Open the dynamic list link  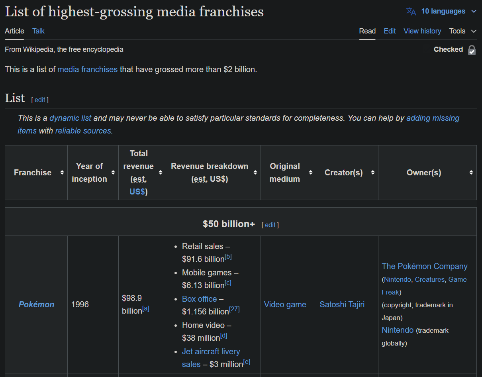(x=70, y=118)
